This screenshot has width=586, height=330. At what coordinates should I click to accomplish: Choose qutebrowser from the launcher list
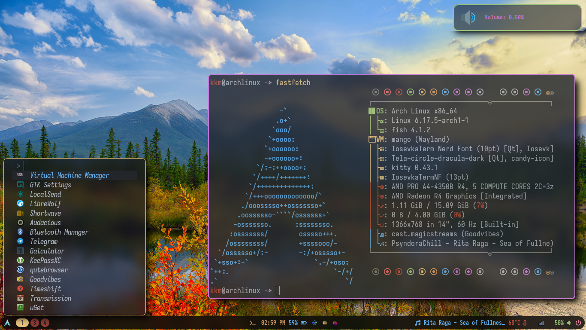pos(49,270)
